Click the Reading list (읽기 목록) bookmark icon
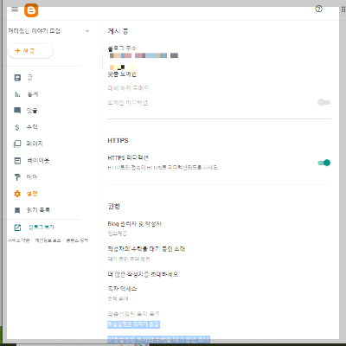Viewport: 346px width, 346px height. click(17, 210)
